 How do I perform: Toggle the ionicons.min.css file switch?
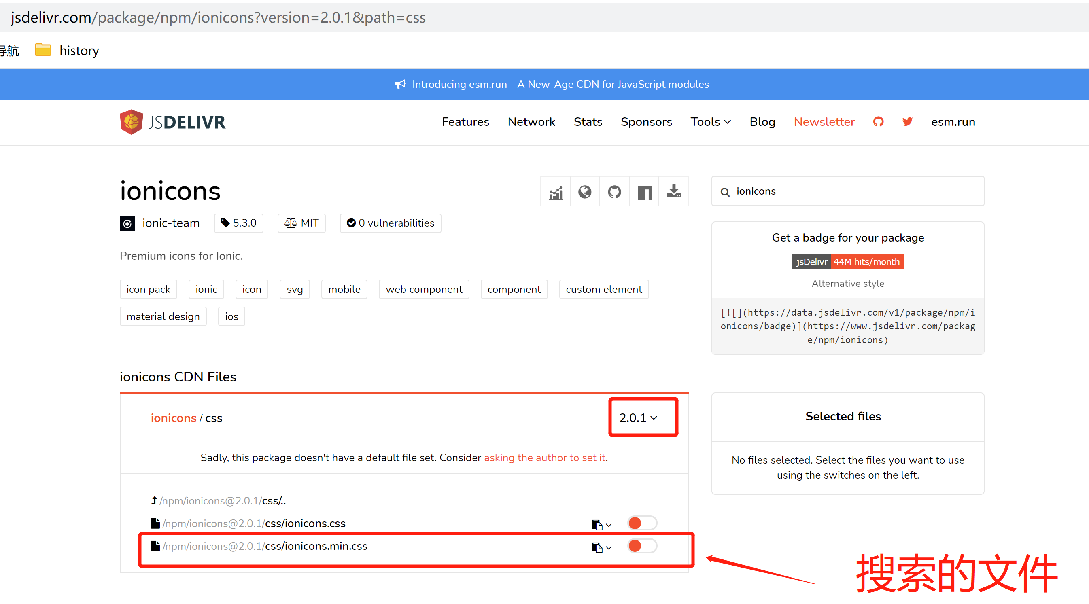click(x=642, y=546)
